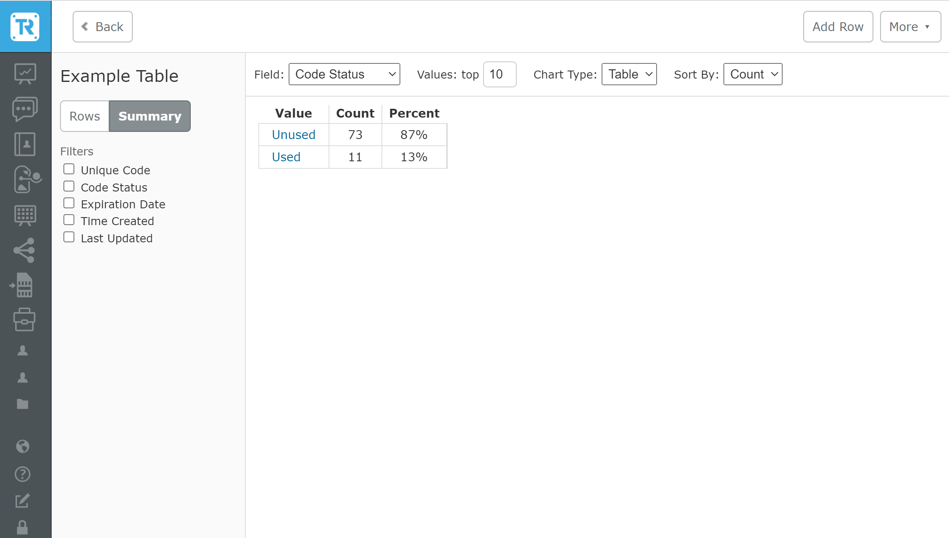Go back using the Back button
The height and width of the screenshot is (538, 949).
coord(103,27)
